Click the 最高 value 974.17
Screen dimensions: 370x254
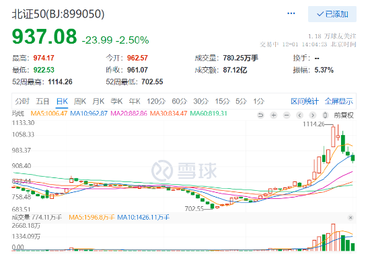(x=44, y=58)
